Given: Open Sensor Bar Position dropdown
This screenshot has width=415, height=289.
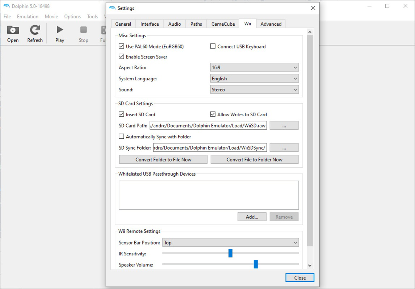Looking at the screenshot, I should click(230, 242).
